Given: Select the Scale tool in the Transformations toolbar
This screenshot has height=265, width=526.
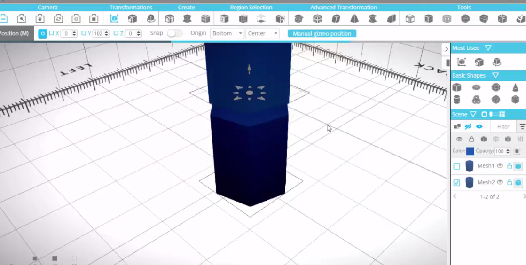Looking at the screenshot, I should pyautogui.click(x=133, y=18).
